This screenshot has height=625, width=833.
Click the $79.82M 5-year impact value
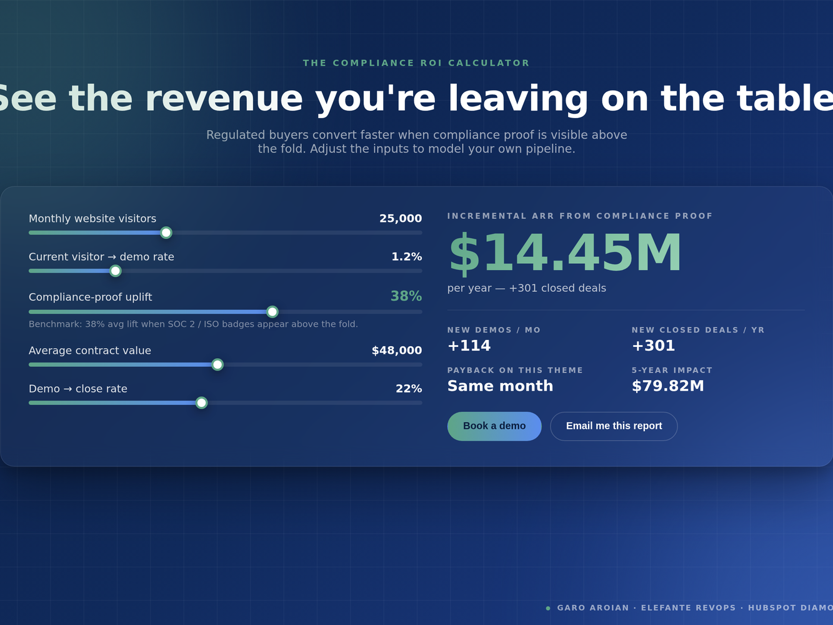coord(668,386)
